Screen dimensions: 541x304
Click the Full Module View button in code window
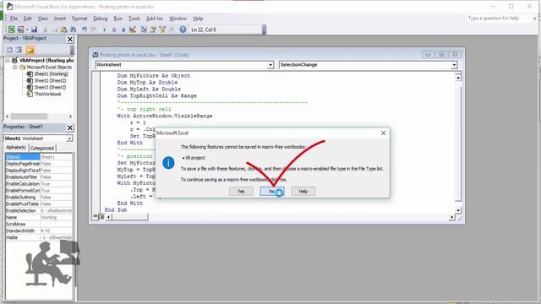tap(102, 217)
